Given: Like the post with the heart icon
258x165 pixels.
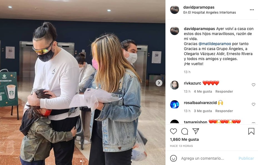Looking at the screenshot, I should pos(173,131).
